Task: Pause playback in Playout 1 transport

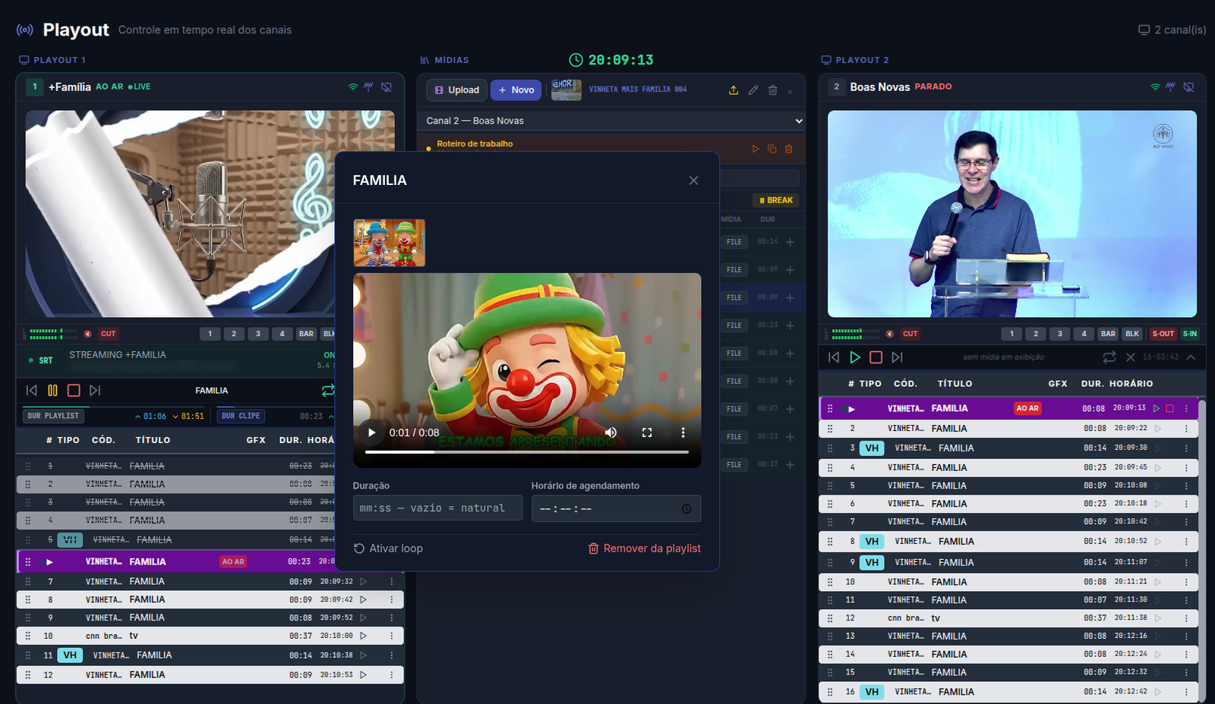Action: (x=52, y=390)
